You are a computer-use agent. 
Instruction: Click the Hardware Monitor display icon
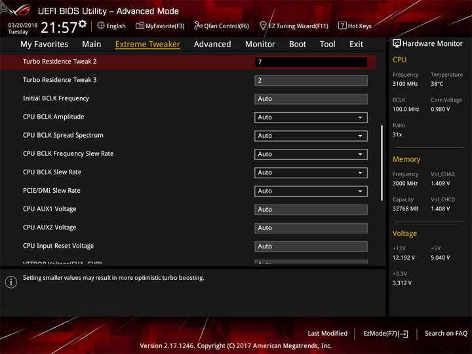point(397,44)
